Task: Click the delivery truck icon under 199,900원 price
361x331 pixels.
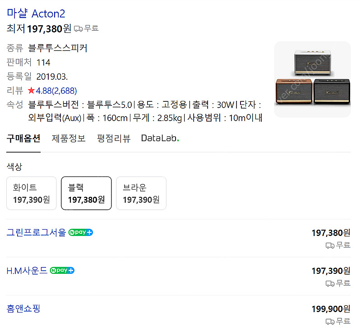Action: [330, 322]
